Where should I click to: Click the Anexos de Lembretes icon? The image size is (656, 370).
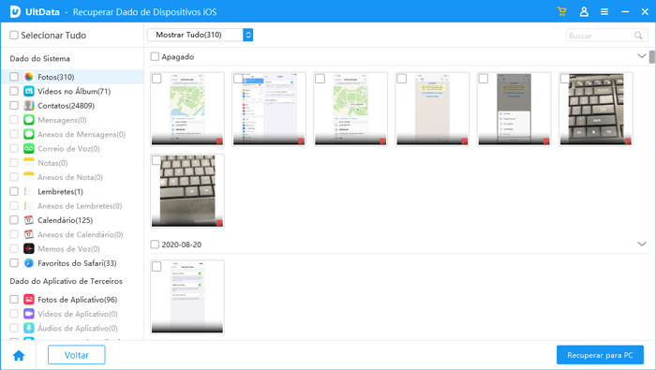pyautogui.click(x=29, y=206)
